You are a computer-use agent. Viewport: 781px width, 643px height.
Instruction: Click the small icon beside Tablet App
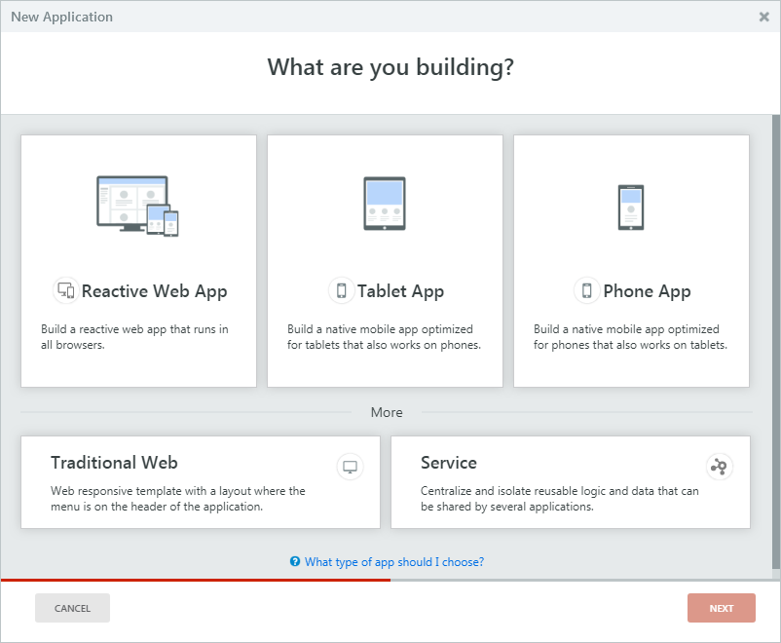click(341, 290)
